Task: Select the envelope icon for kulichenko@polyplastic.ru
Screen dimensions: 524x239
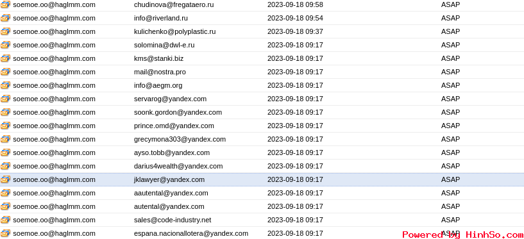Action: [5, 31]
